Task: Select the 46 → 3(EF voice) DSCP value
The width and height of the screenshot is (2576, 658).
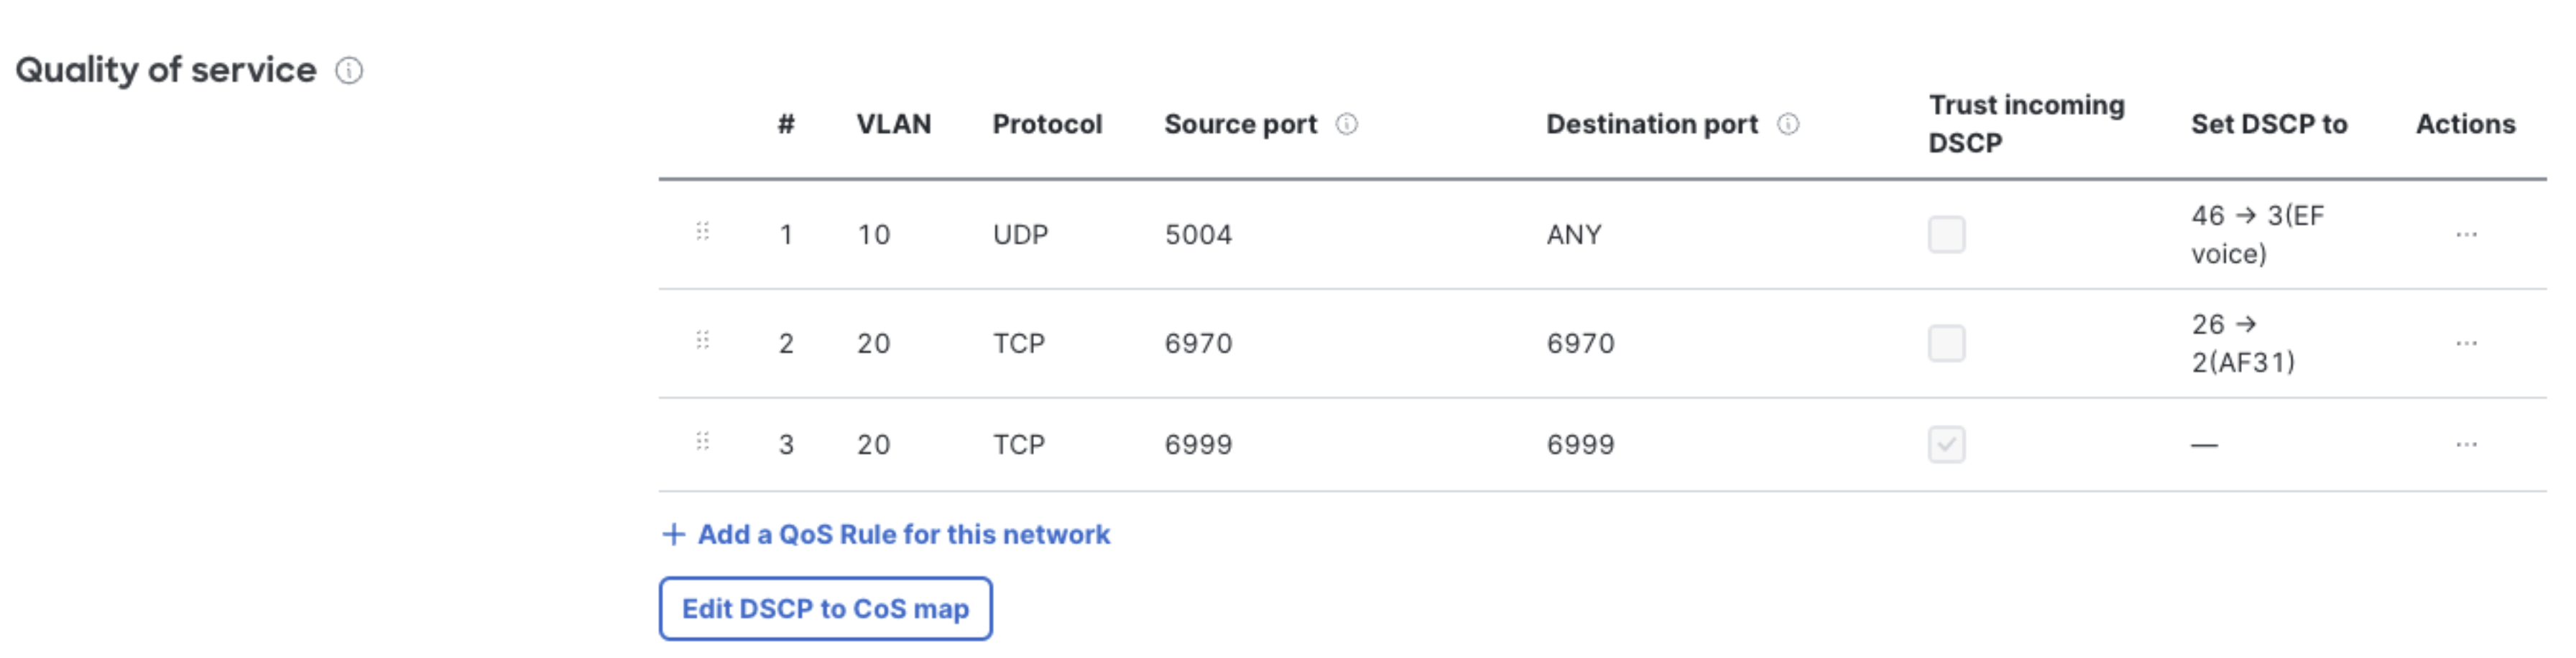Action: coord(2257,235)
